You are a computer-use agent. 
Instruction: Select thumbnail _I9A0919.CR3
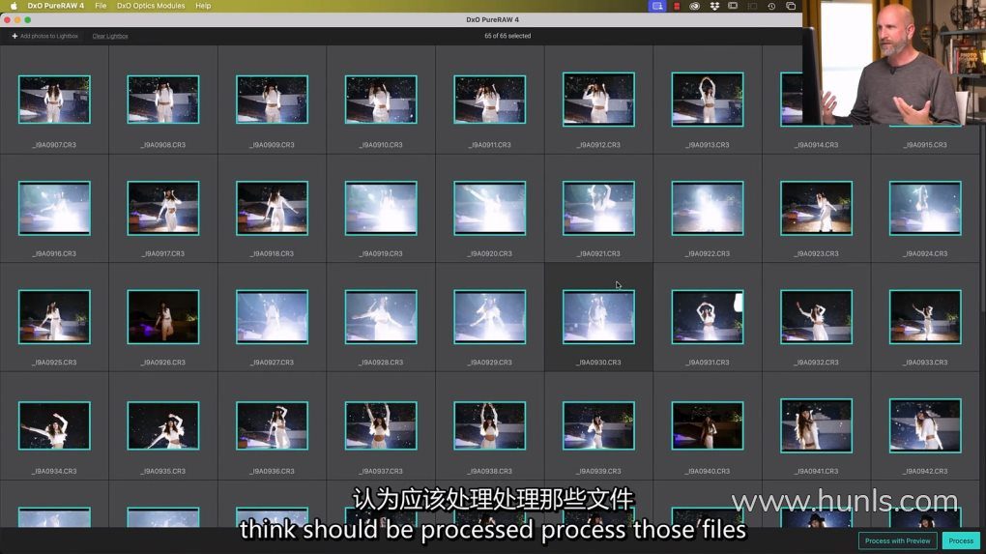(x=381, y=208)
